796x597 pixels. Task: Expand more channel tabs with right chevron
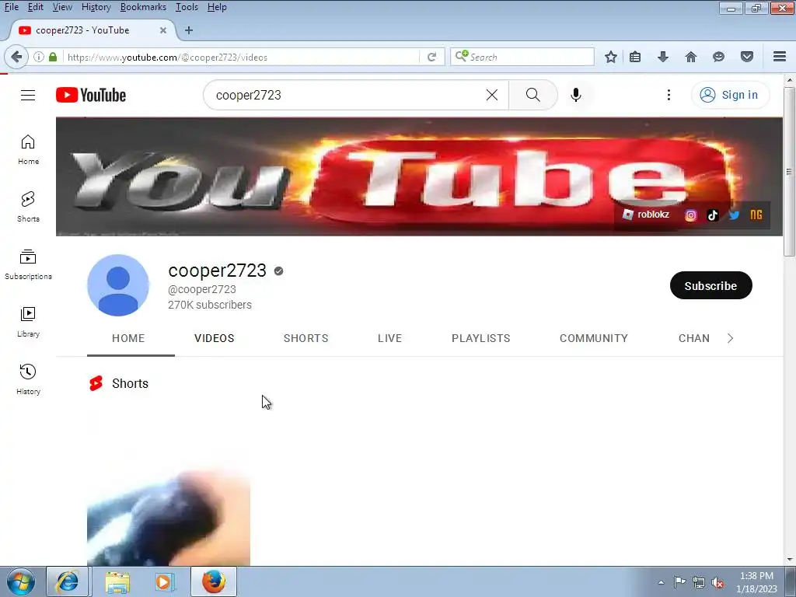click(730, 338)
